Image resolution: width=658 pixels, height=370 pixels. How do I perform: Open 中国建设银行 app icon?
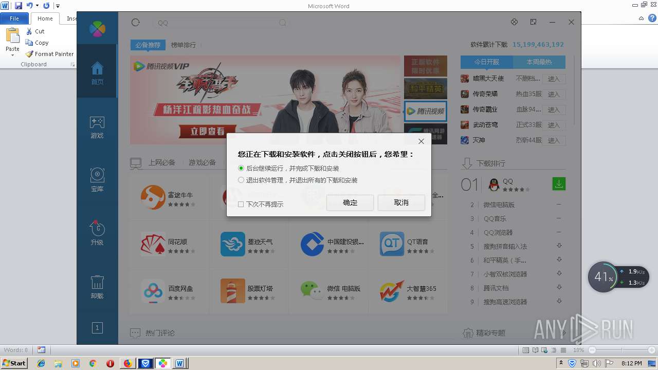(x=312, y=244)
